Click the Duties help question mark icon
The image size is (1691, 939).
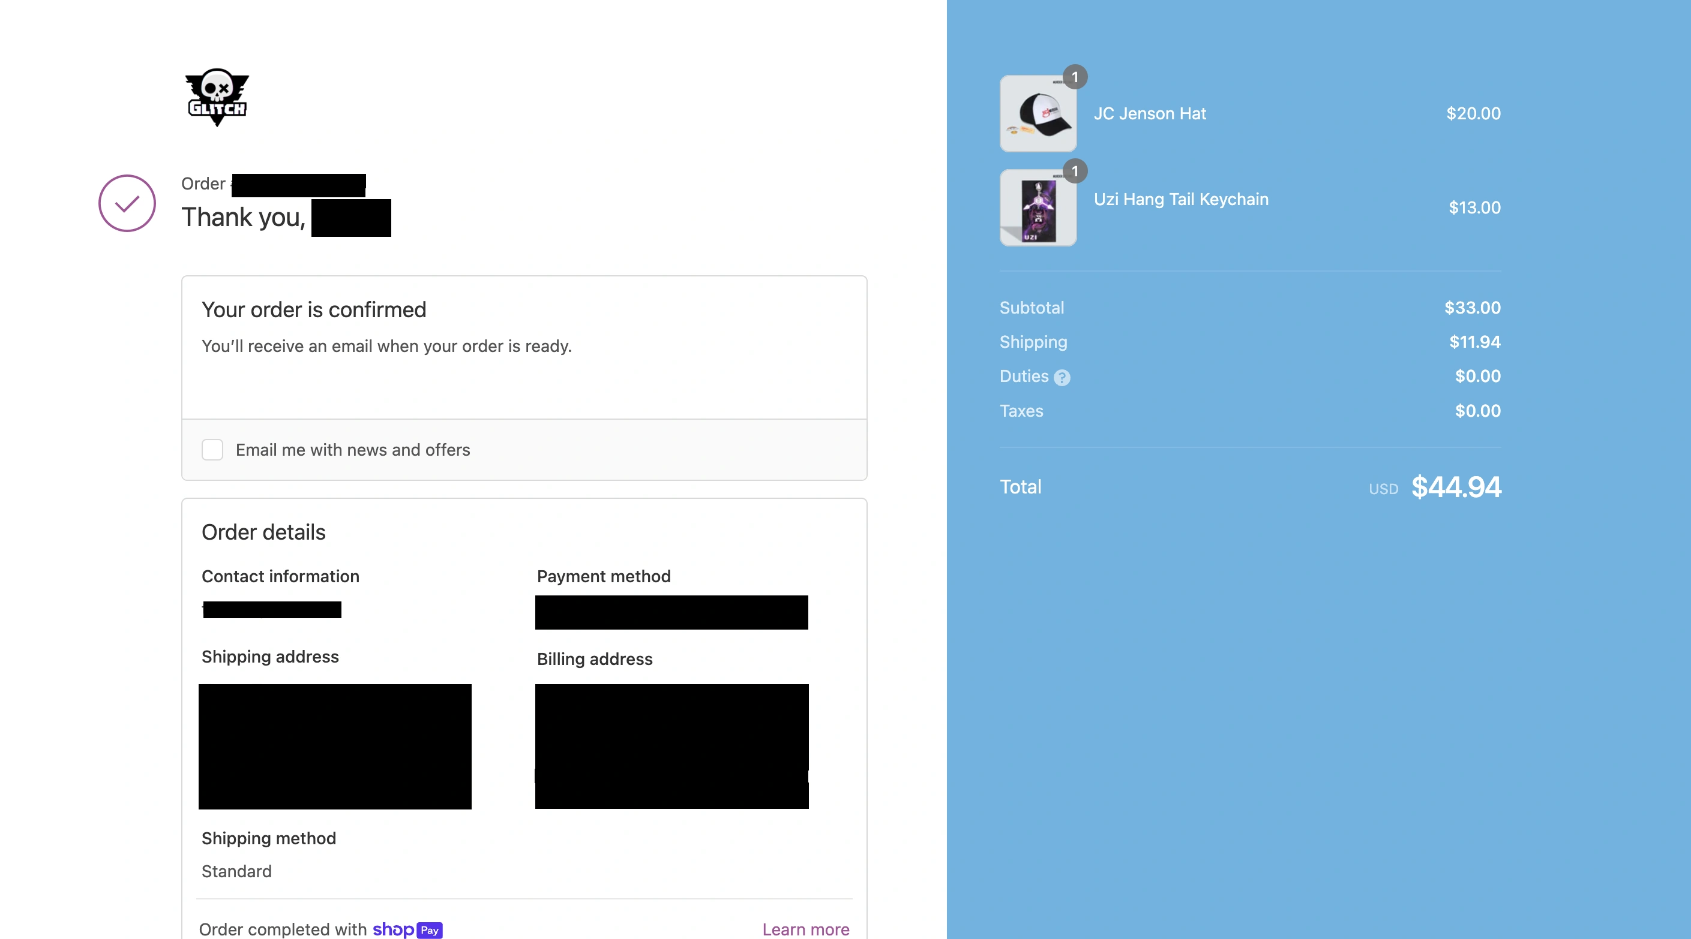click(x=1062, y=378)
